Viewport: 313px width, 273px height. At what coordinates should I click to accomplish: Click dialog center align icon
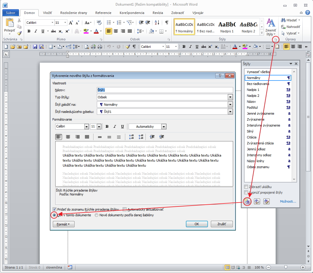[x=68, y=137]
